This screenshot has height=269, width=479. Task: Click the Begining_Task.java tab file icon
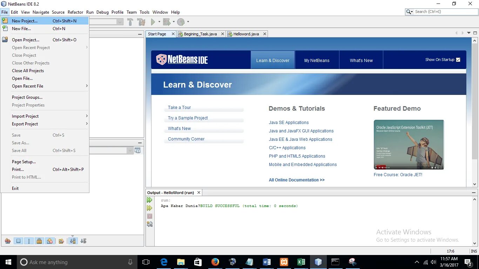click(x=181, y=34)
